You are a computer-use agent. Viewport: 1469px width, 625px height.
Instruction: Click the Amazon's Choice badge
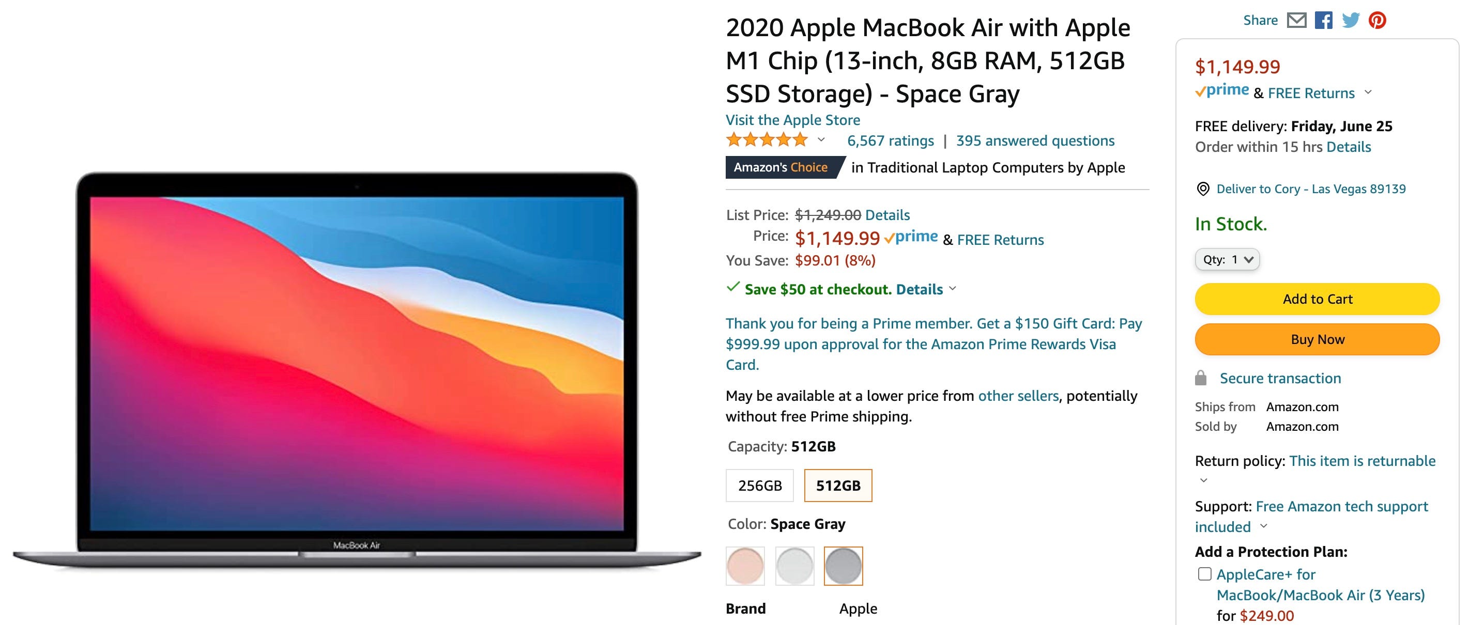pos(781,167)
